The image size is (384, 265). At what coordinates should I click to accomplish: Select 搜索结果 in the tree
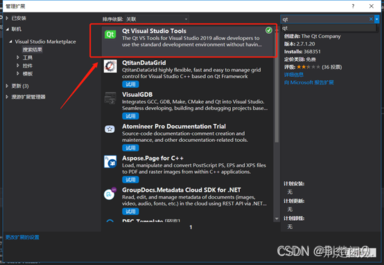pos(33,50)
